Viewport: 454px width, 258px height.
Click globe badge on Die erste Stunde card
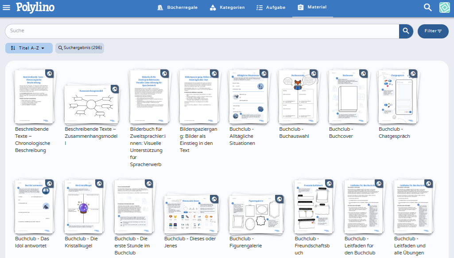pyautogui.click(x=149, y=183)
